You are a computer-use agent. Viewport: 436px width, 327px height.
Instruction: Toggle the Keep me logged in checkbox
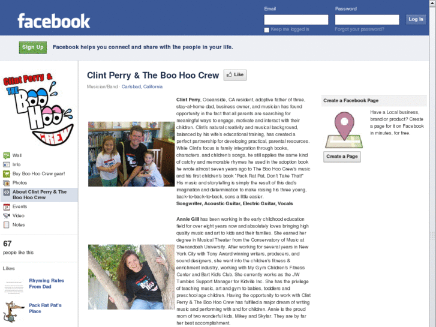(x=267, y=30)
